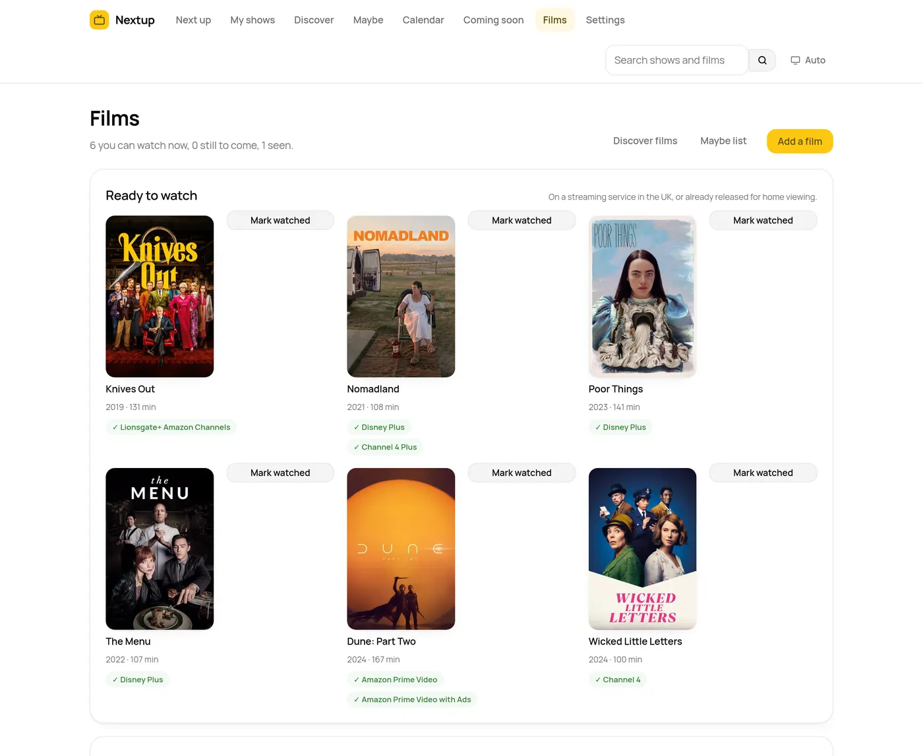Mark Knives Out as watched
The image size is (923, 756).
(280, 220)
